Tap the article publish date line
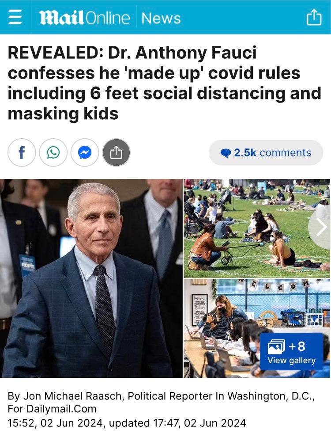 [x=127, y=423]
